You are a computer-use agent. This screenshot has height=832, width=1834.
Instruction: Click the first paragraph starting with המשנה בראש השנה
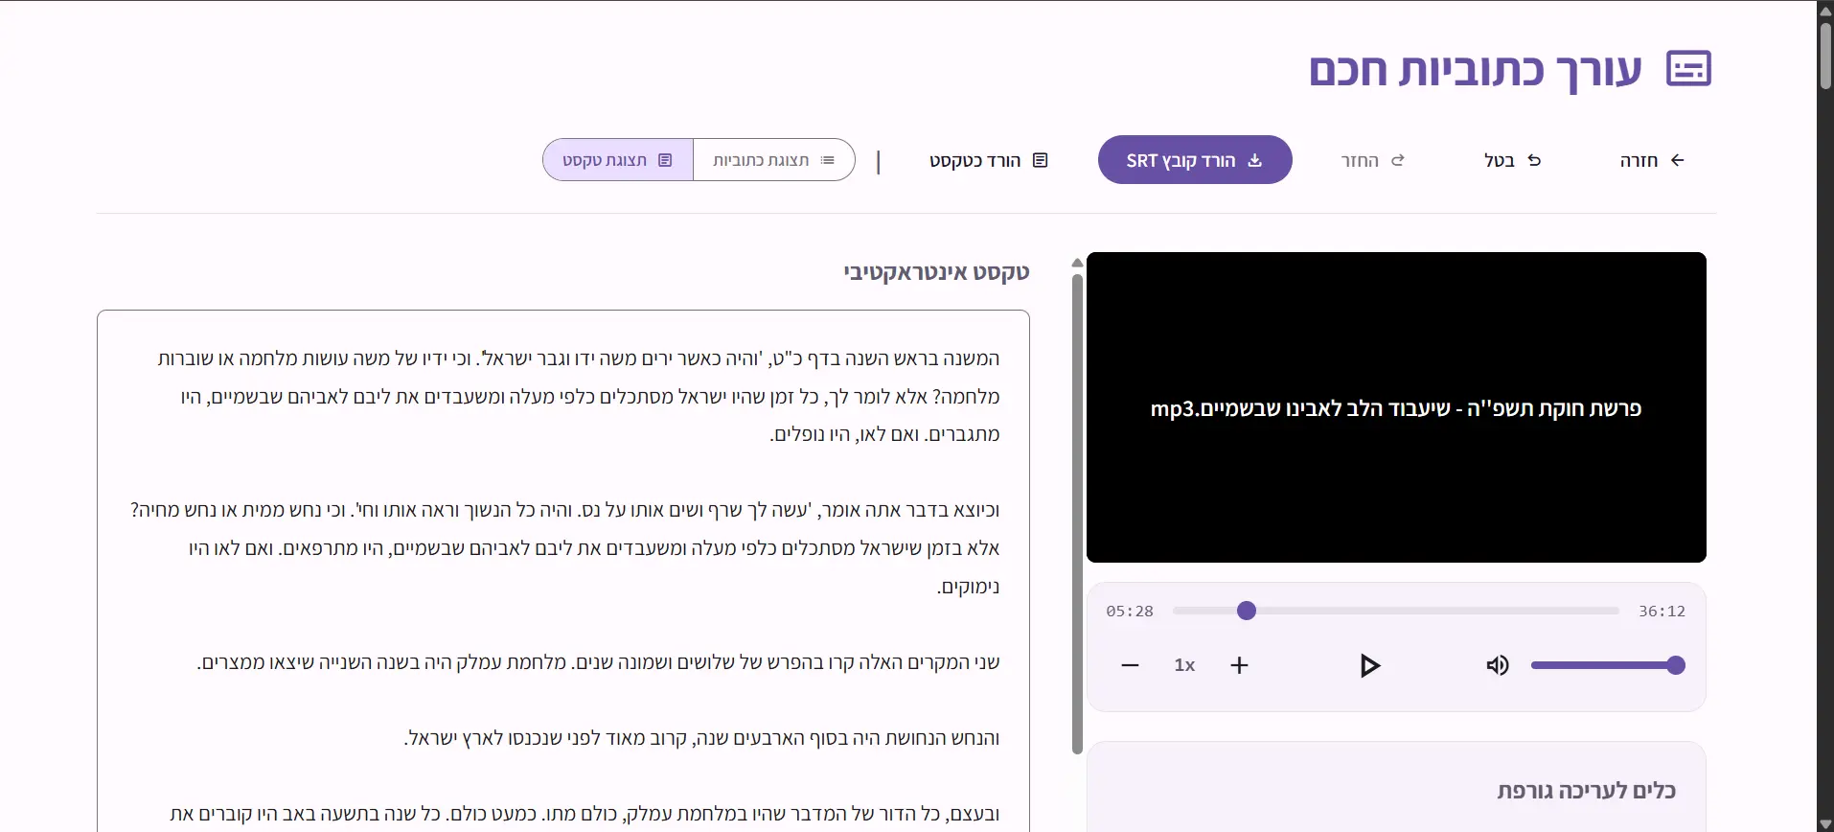(579, 396)
